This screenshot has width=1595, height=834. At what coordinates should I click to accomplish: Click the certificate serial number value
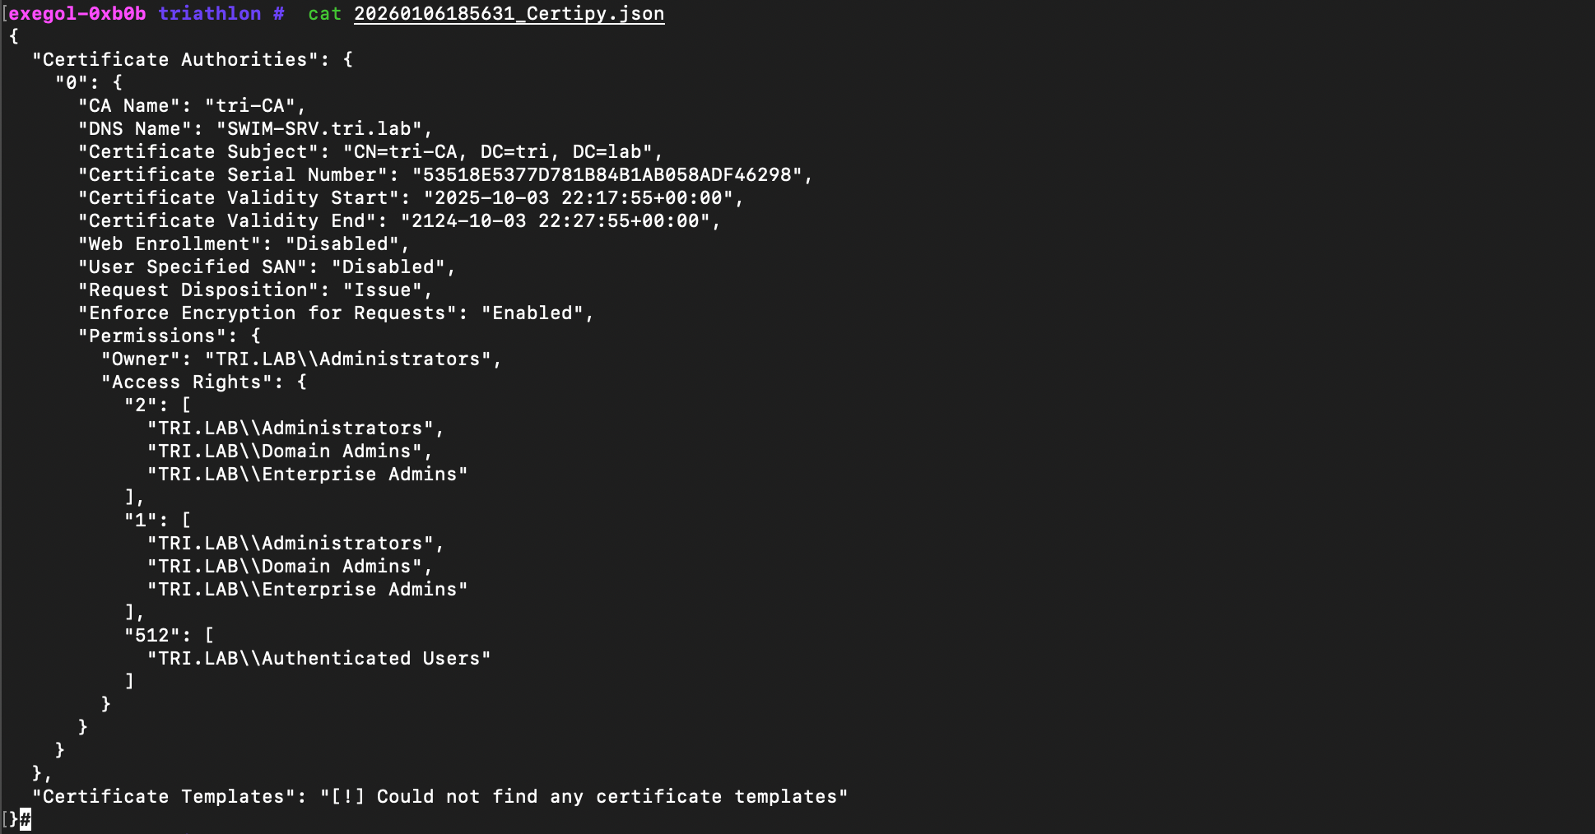tap(607, 175)
